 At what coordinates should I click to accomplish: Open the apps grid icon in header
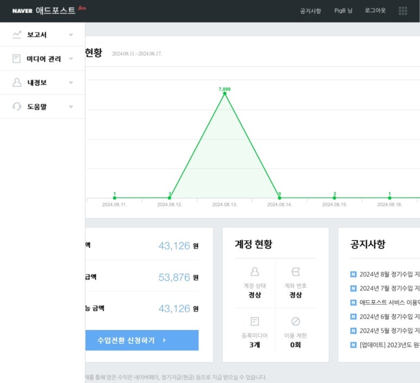click(x=403, y=11)
